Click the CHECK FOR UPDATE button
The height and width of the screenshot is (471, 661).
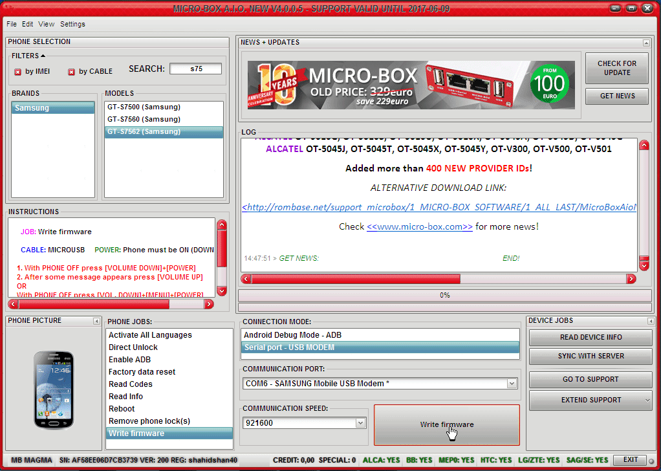617,69
